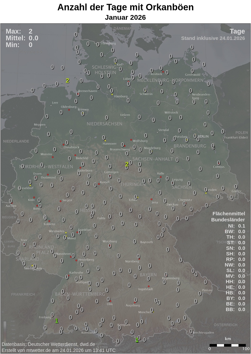Viewport: 251px width, 354px height.
Task: Click the Max value of 2
Action: pyautogui.click(x=30, y=31)
